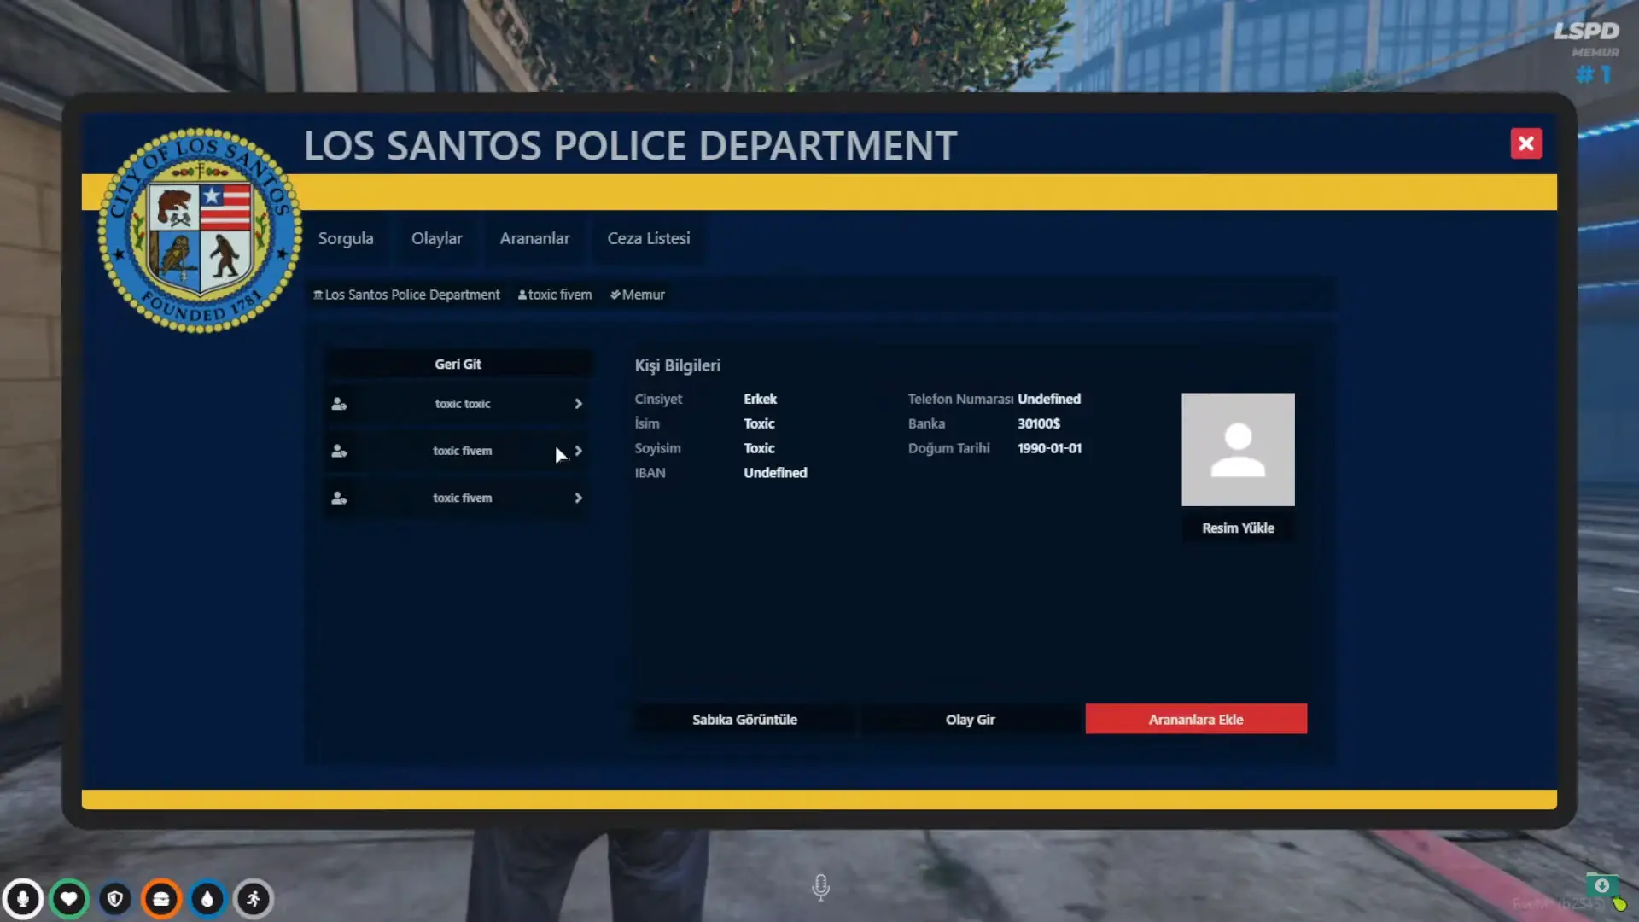
Task: Click the microphone status icon in the bottom-left HUD
Action: 23,899
